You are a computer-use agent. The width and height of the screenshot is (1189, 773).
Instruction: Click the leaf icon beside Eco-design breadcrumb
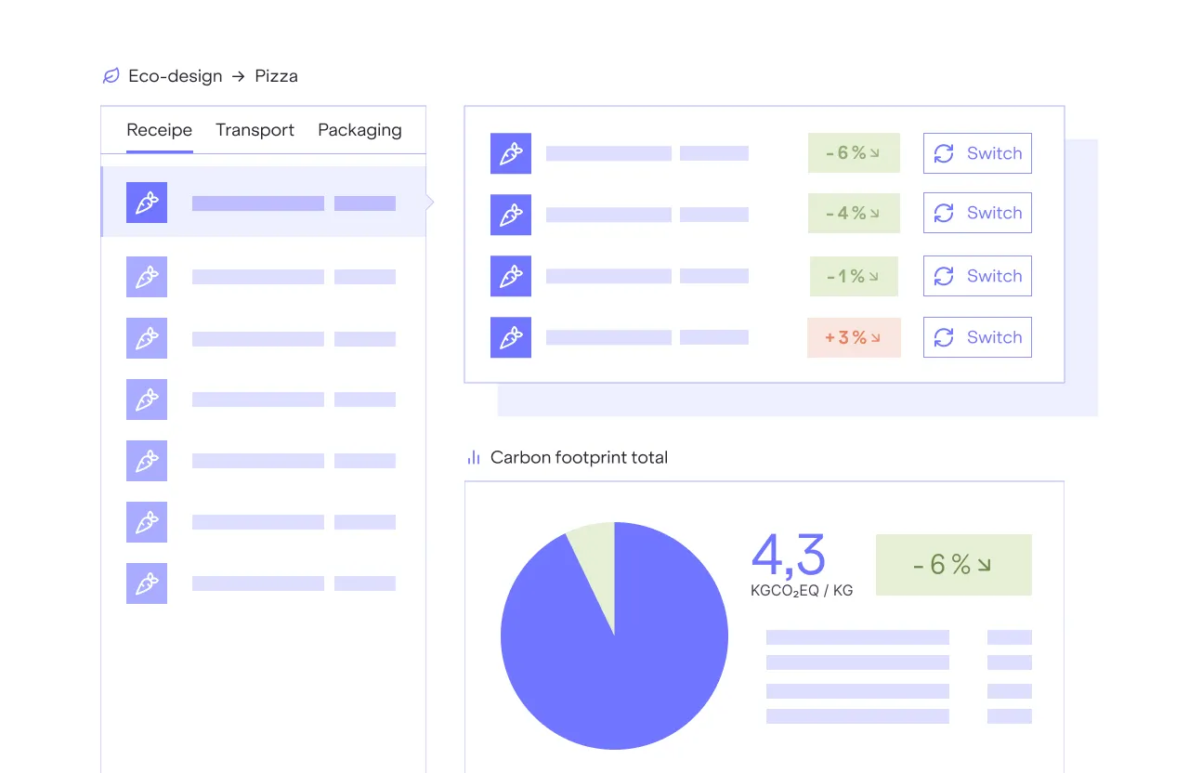[111, 75]
